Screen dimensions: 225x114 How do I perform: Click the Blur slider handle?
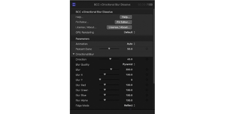pos(111,69)
